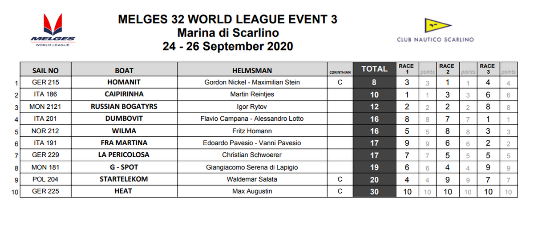Click the HELMSMAN column header
Screen dimensions: 534x226
click(252, 71)
